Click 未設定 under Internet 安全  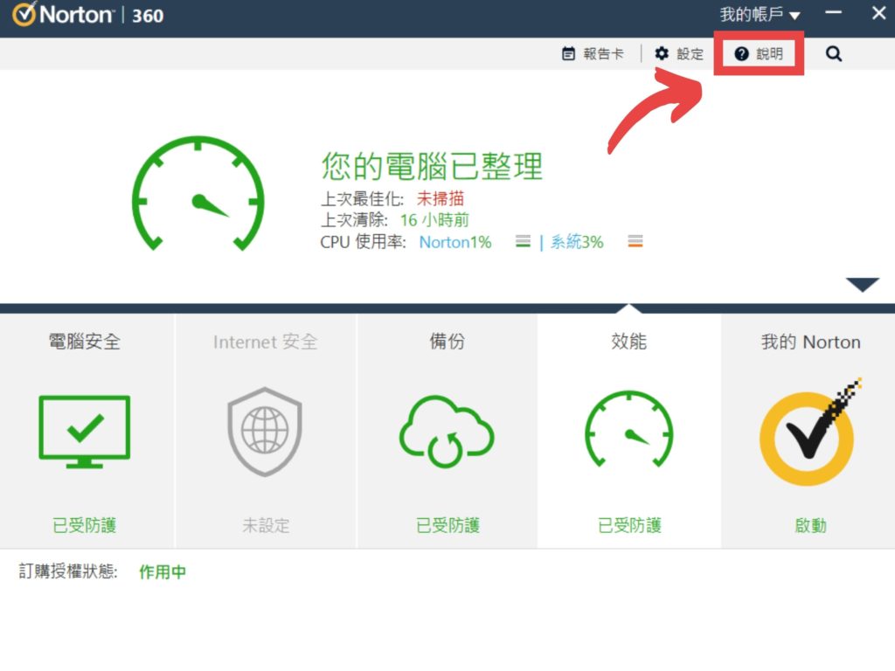pos(266,525)
